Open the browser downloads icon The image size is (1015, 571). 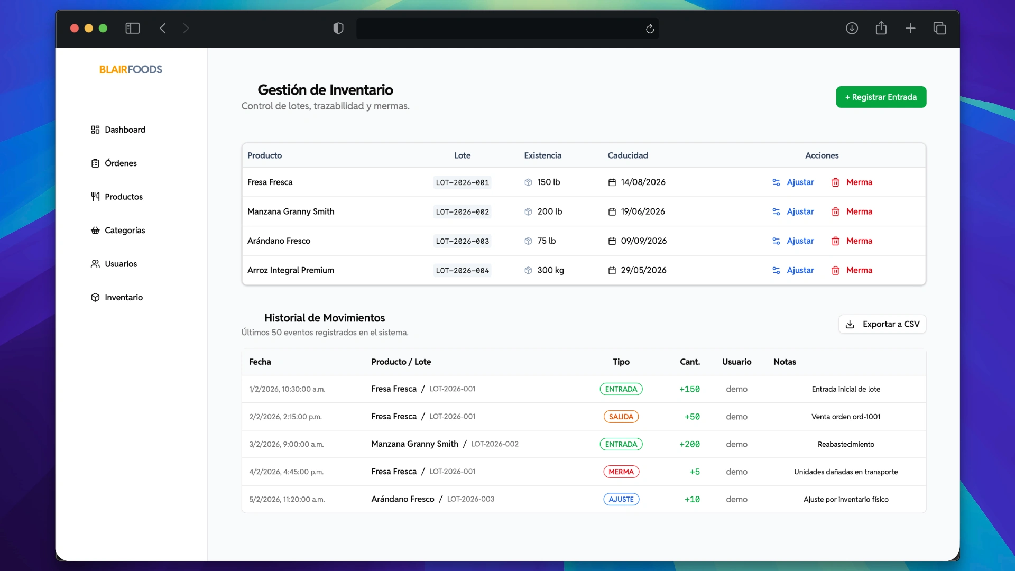pos(852,29)
